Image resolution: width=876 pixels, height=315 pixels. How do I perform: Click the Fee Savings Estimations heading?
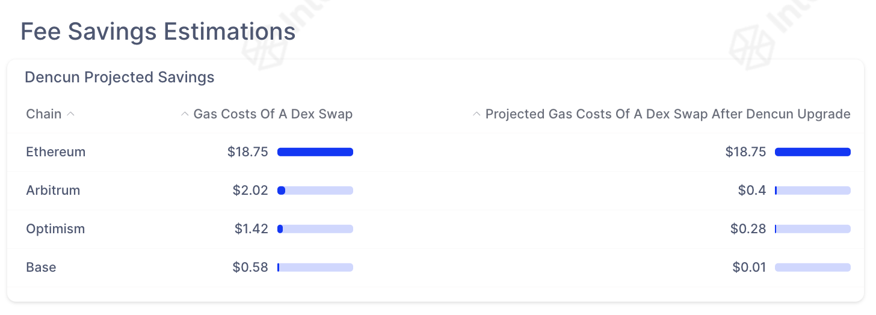[158, 31]
